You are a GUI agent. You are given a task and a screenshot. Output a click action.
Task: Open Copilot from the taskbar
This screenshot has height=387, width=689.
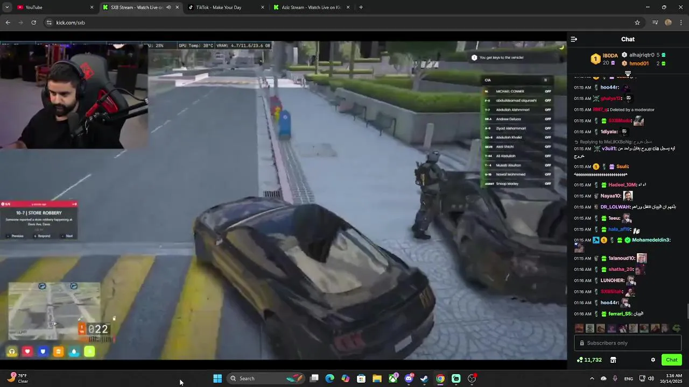[346, 378]
